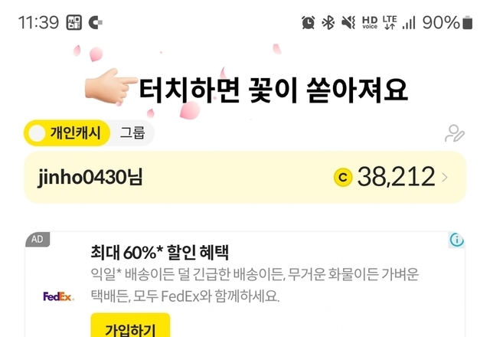Tap the pointing hand emoji
This screenshot has height=337, width=490.
tap(111, 86)
